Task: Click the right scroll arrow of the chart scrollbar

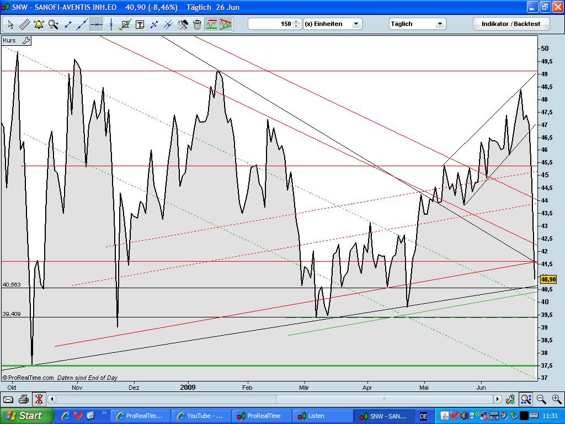Action: point(498,399)
